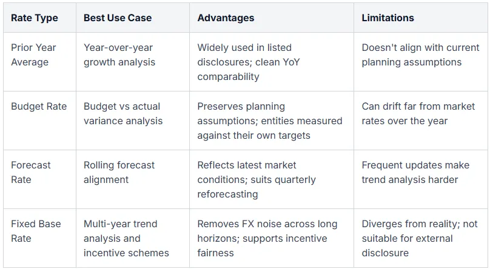Click the Reflects latest market conditions cell

[272, 179]
